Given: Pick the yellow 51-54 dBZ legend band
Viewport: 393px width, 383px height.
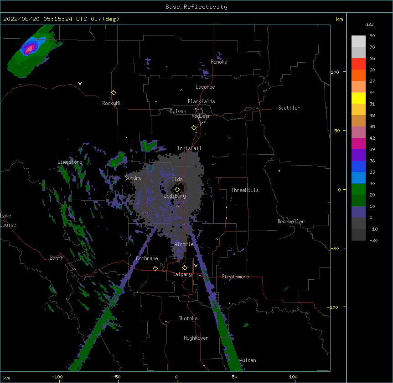Looking at the screenshot, I should pyautogui.click(x=358, y=98).
